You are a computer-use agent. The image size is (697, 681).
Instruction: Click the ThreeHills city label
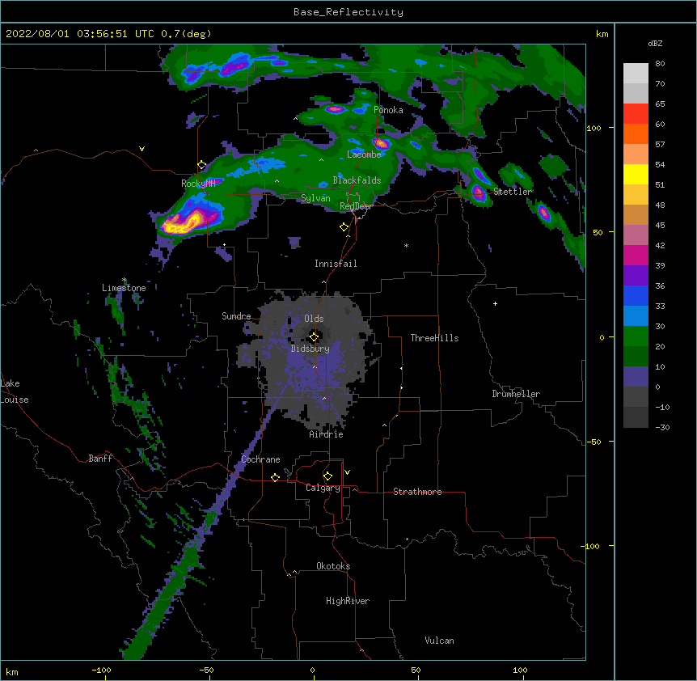point(434,338)
